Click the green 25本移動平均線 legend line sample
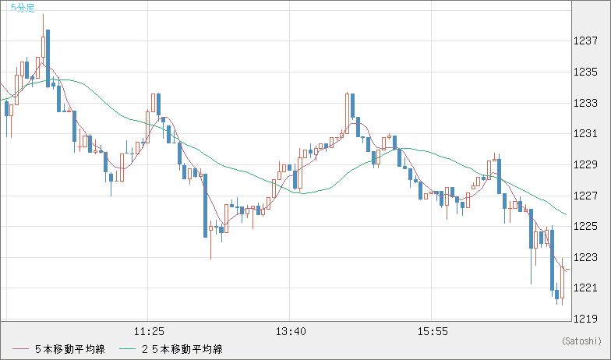Screen dimensions: 611x360 point(127,349)
